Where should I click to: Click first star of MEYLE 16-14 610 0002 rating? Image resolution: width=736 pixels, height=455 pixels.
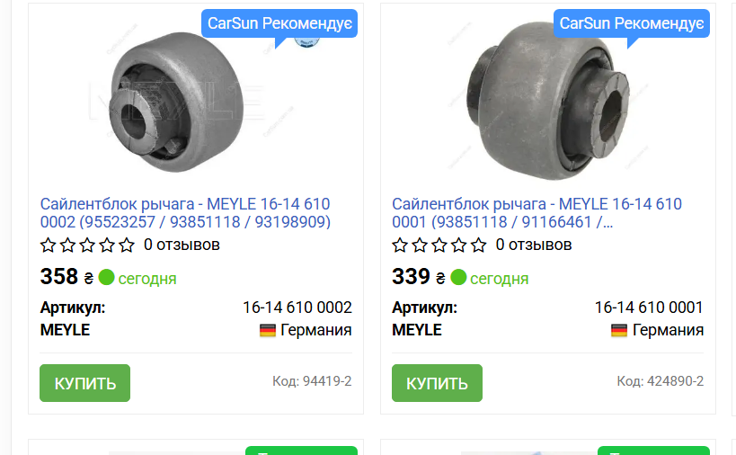coord(48,245)
